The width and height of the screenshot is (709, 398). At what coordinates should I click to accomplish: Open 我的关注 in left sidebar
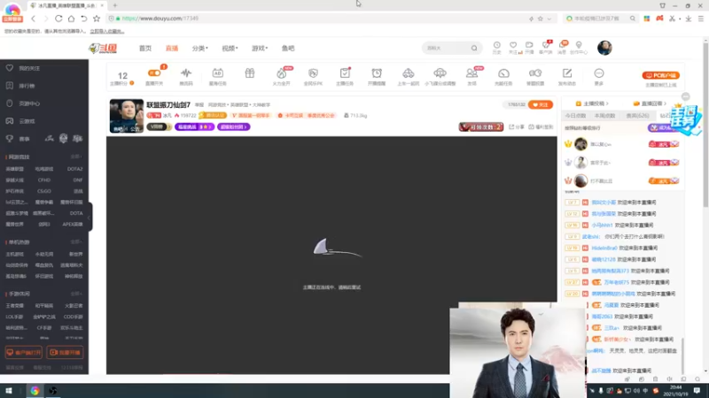(29, 69)
